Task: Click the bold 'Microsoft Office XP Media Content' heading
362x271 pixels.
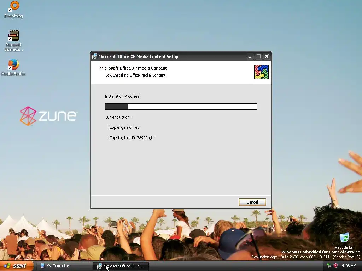Action: [133, 68]
